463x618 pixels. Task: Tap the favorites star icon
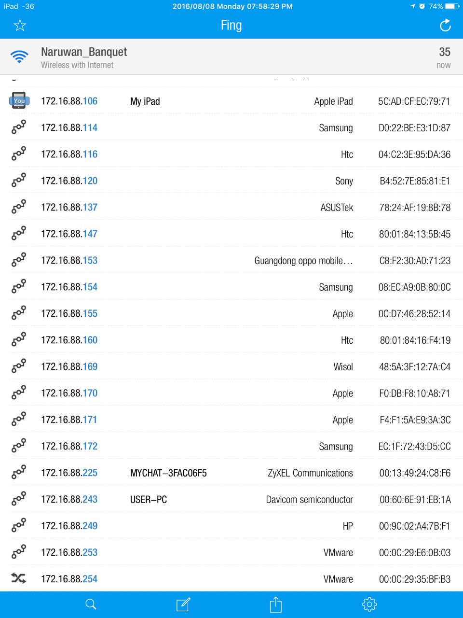pyautogui.click(x=20, y=25)
